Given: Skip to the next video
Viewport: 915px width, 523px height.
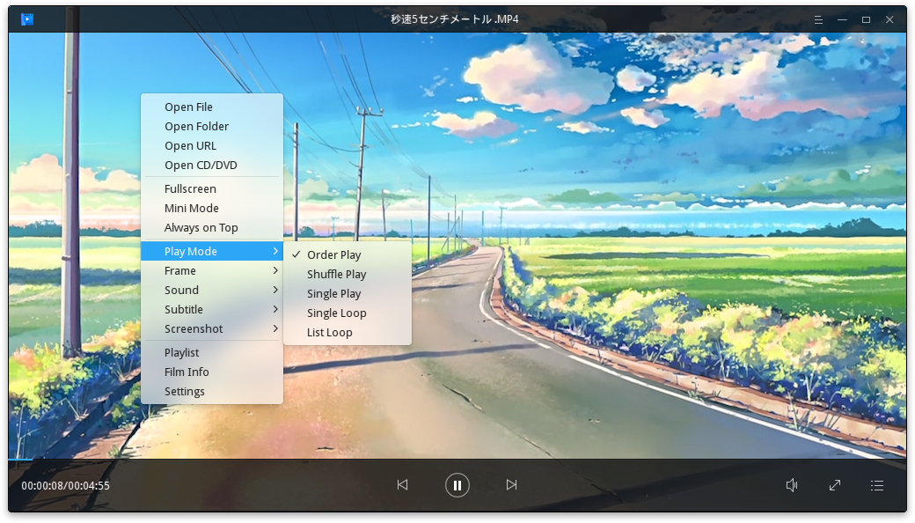Looking at the screenshot, I should (512, 484).
